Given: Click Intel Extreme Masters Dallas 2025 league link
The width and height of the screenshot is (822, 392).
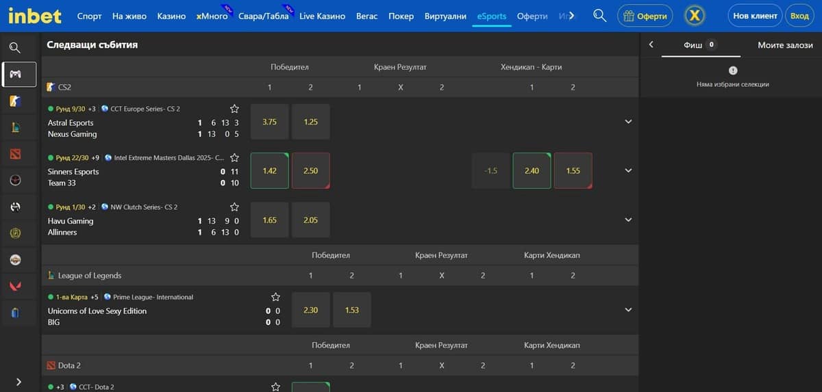Looking at the screenshot, I should (167, 157).
